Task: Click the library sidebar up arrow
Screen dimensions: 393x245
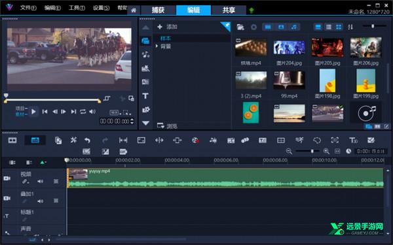Action: (145, 27)
